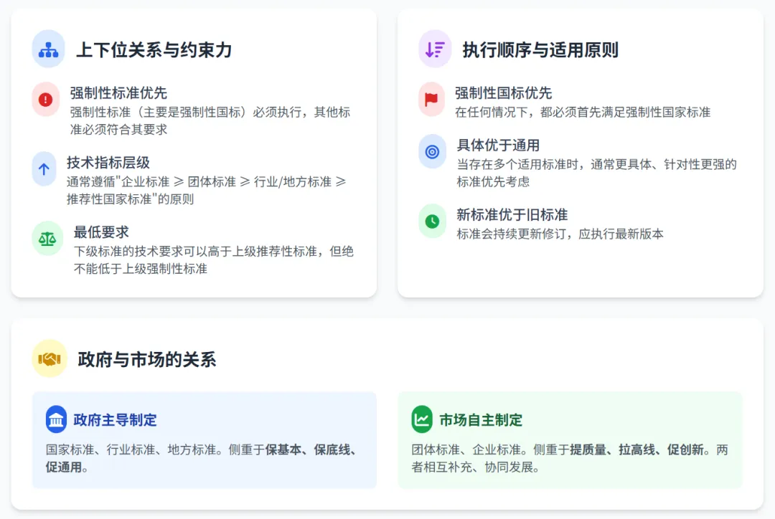The width and height of the screenshot is (775, 519).
Task: Click the blue government building icon
Action: (56, 419)
